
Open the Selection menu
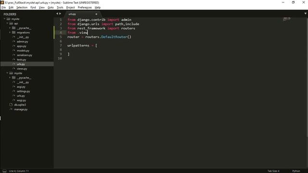[22, 8]
